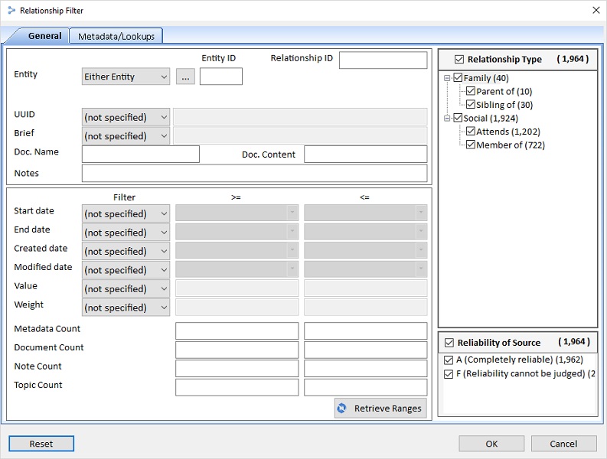
Task: Click the Doc. Content input field
Action: (365, 154)
